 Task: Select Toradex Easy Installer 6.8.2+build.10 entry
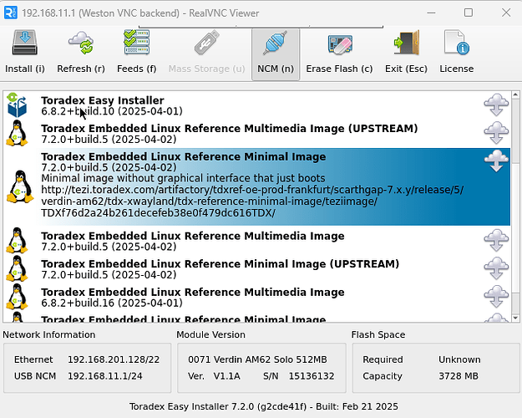(x=256, y=105)
